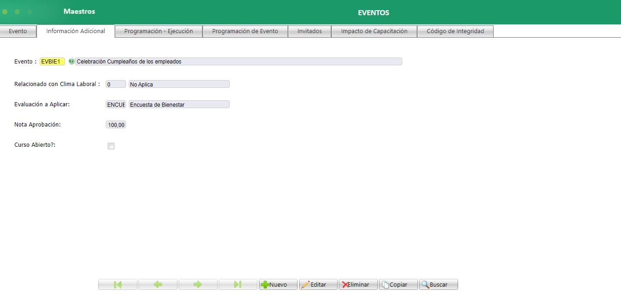The width and height of the screenshot is (621, 300).
Task: Open the Código de Integridad tab
Action: click(x=455, y=31)
